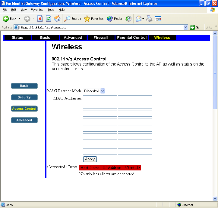Viewport: 218px width, 208px height.
Task: Click the 'No wireless clients are connected.' text
Action: [x=107, y=174]
